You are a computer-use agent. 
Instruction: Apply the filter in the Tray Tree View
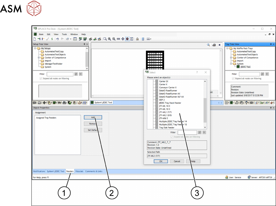point(262,74)
